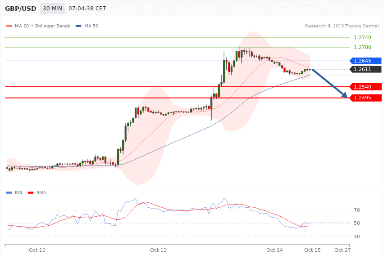This screenshot has width=383, height=259.
Task: Select the 30 MIN timeframe label
Action: click(x=53, y=9)
